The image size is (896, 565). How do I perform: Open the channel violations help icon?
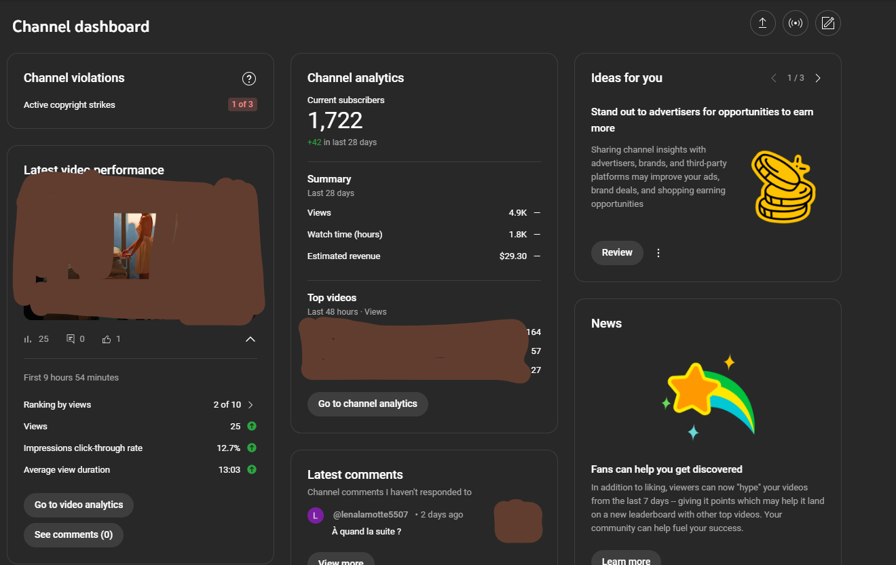pos(249,79)
